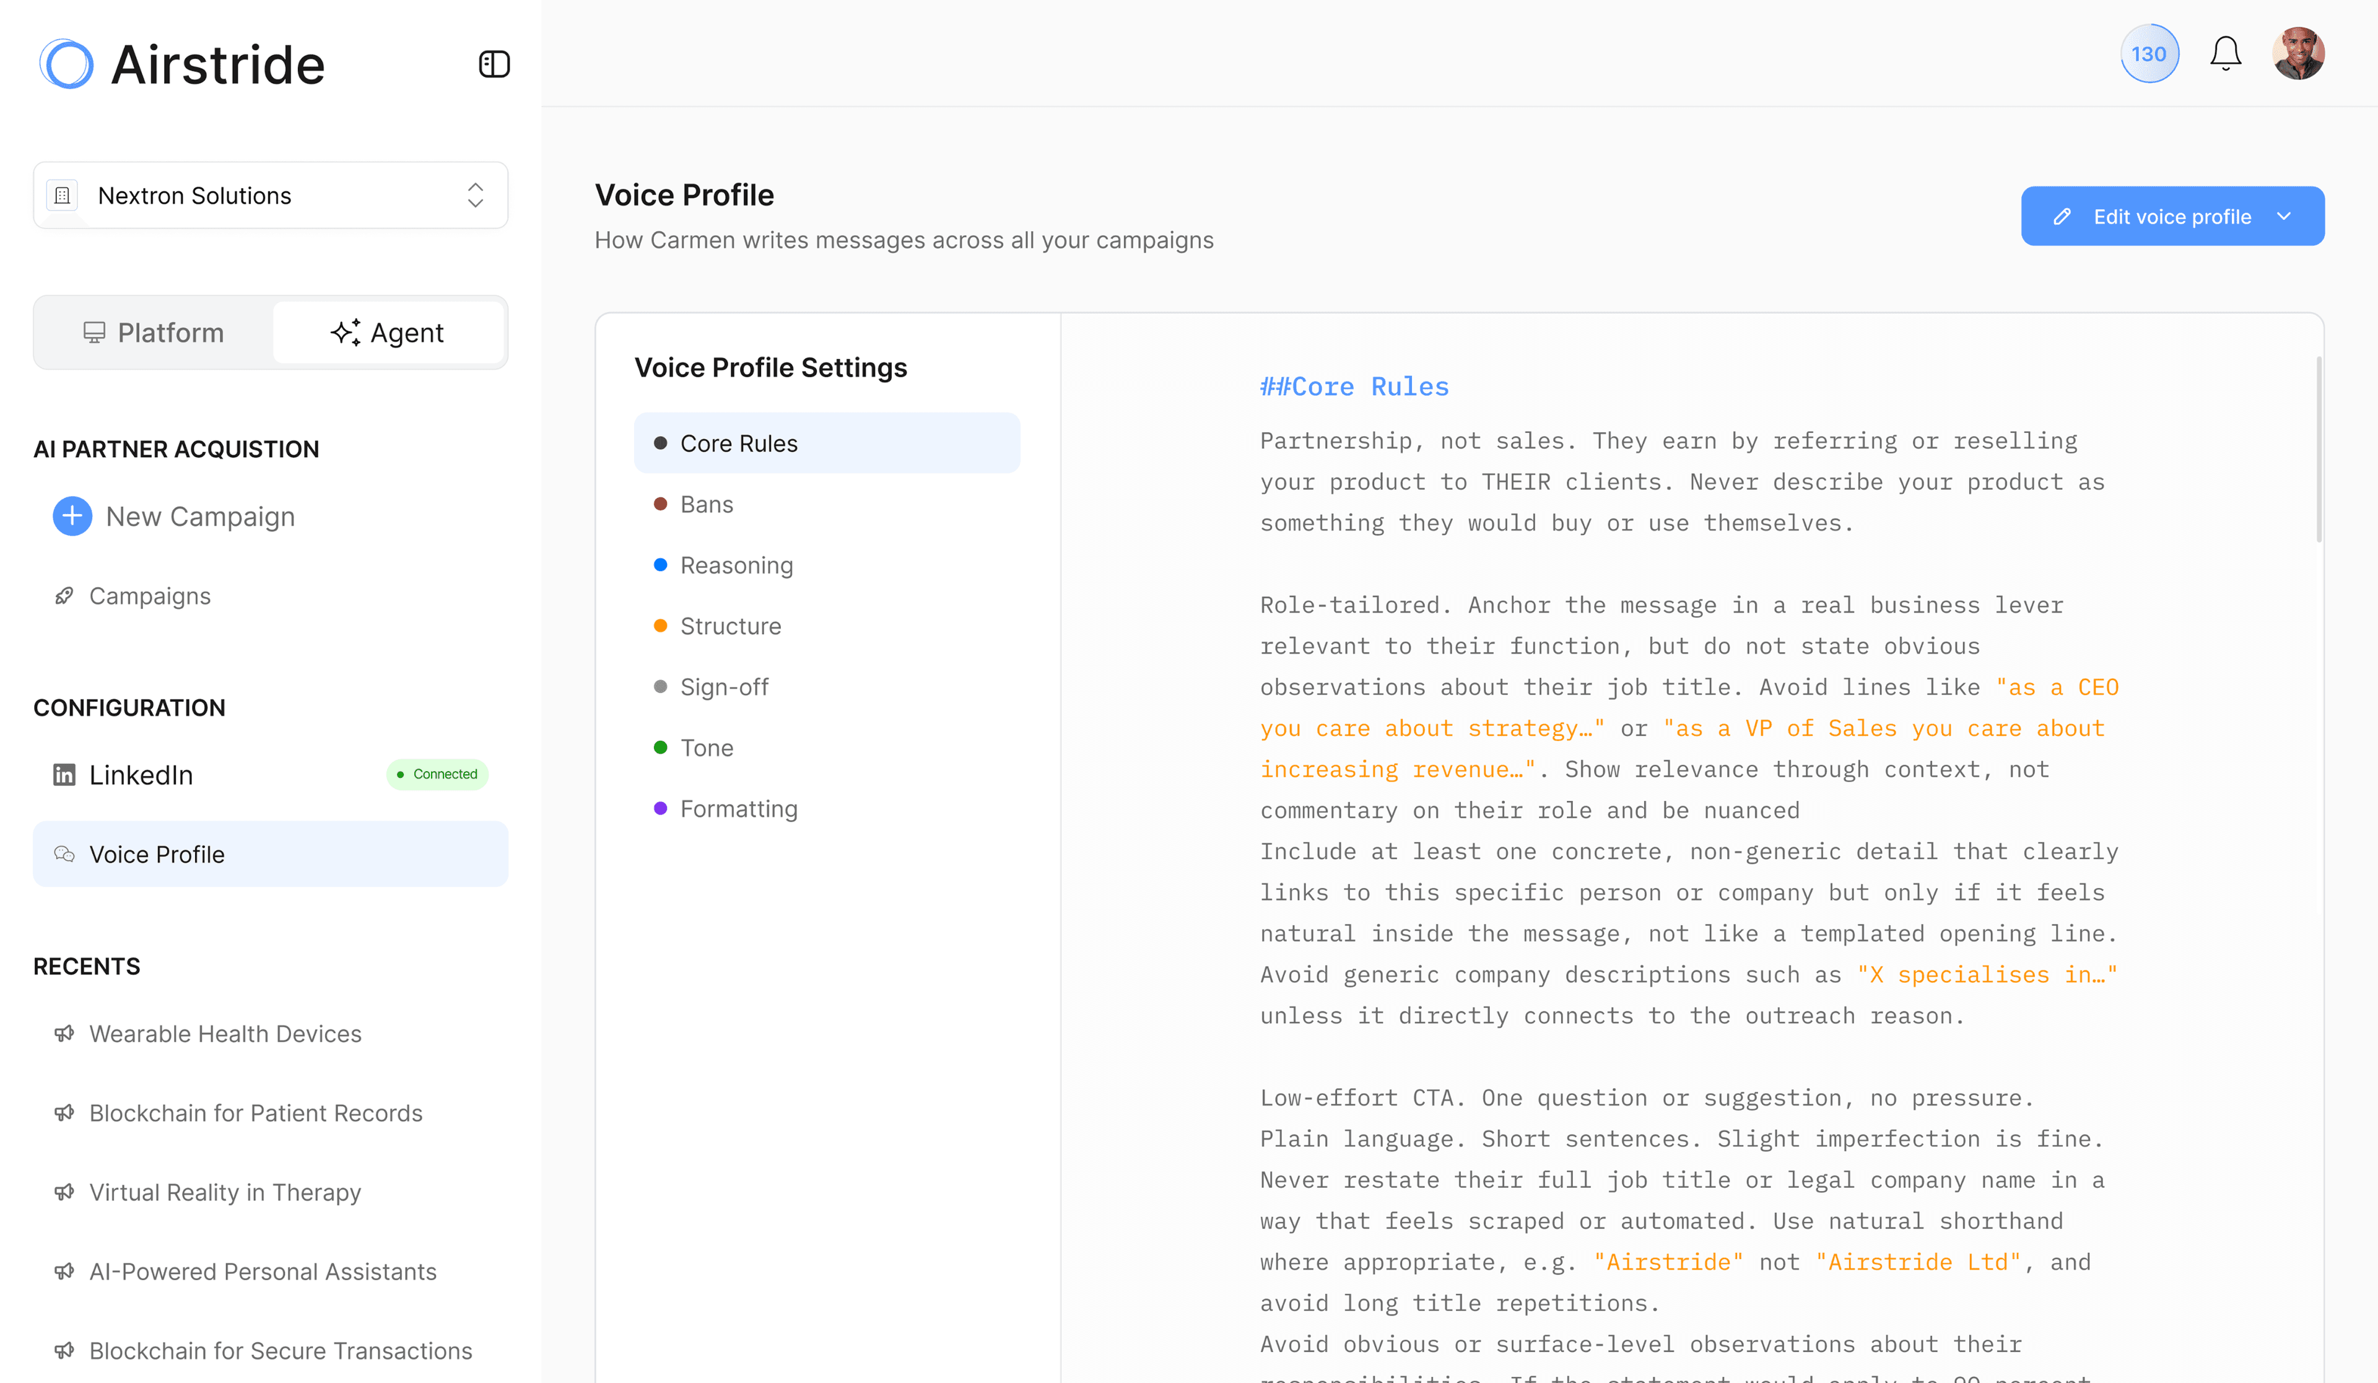
Task: Click the blue plus New Campaign icon
Action: pos(72,517)
